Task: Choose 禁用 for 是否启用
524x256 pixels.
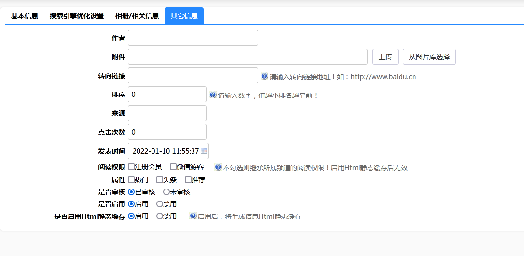Action: click(160, 203)
